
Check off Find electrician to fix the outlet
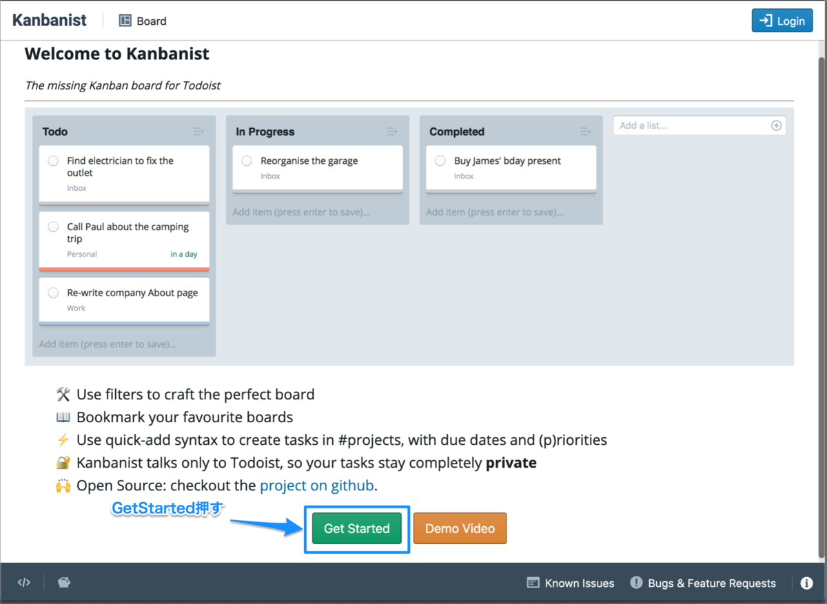tap(53, 161)
